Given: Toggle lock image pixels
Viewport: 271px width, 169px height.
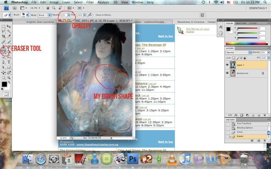Looking at the screenshot, I should coord(238,58).
